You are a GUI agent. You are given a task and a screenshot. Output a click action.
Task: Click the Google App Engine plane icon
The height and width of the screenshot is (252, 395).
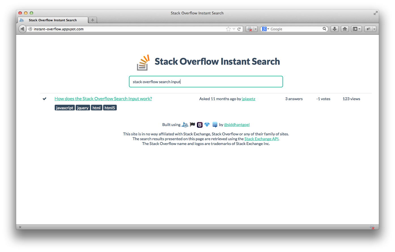tap(185, 125)
